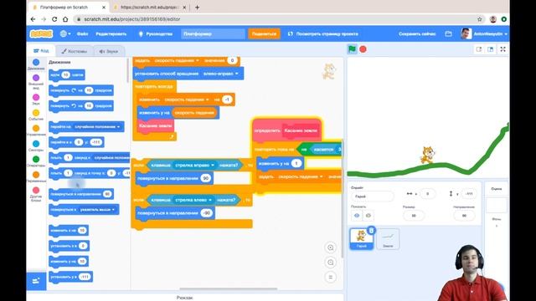Click the orange Поделиться button

tap(264, 33)
